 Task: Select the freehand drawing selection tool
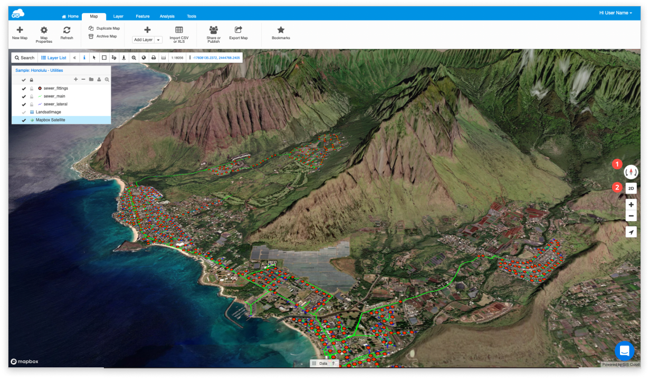coord(114,58)
